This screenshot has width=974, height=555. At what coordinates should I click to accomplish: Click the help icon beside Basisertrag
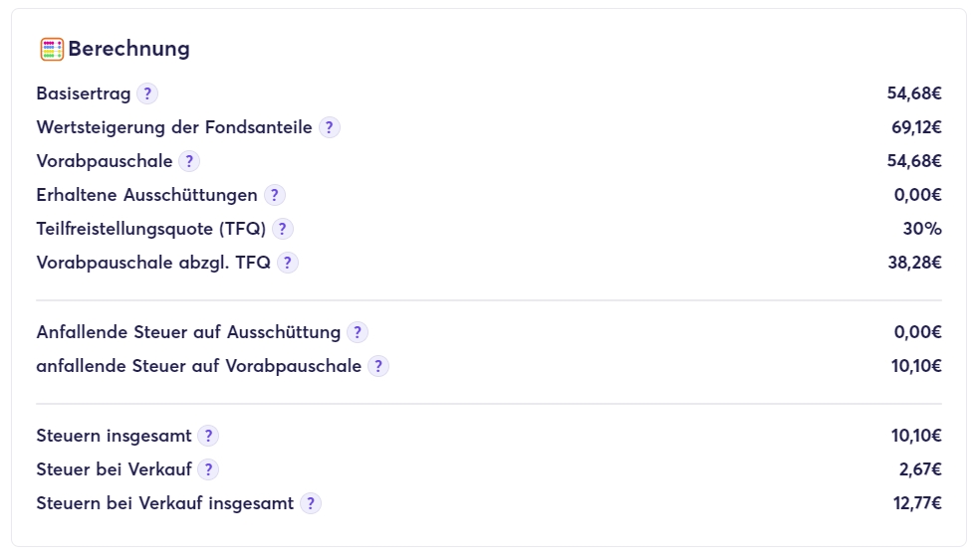pyautogui.click(x=147, y=93)
